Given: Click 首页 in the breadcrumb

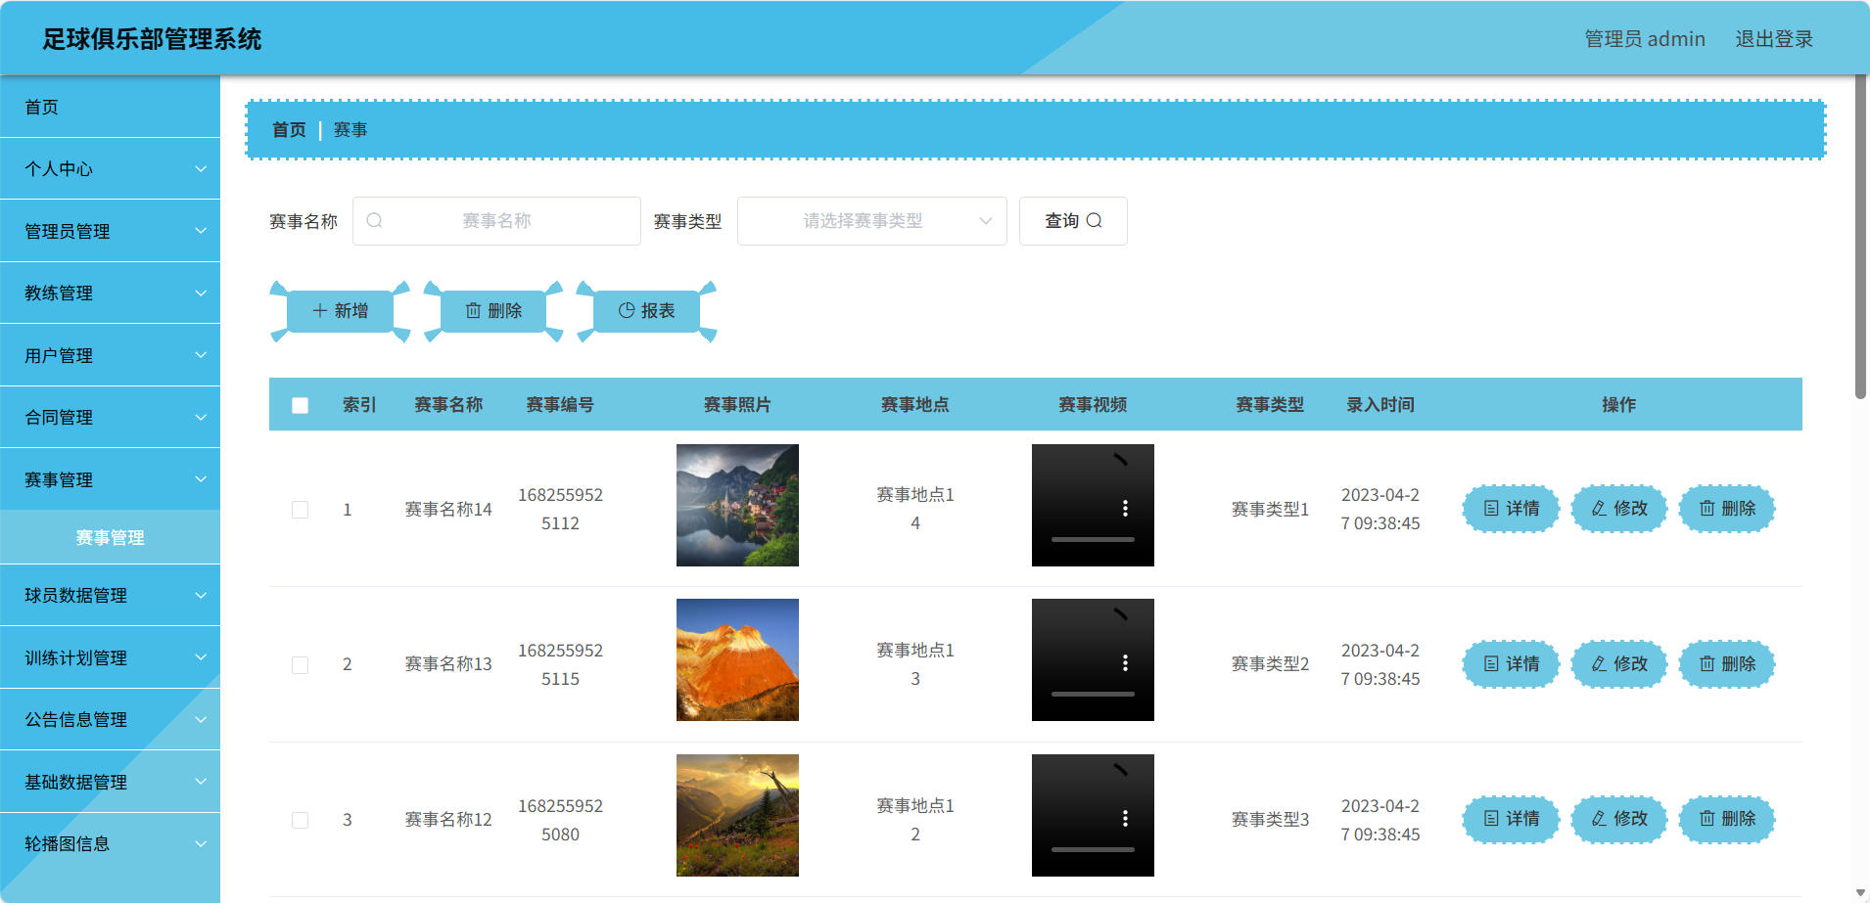Looking at the screenshot, I should pos(289,130).
